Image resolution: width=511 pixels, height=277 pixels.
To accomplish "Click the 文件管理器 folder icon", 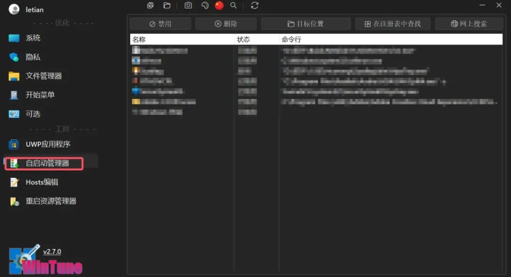I will click(14, 76).
